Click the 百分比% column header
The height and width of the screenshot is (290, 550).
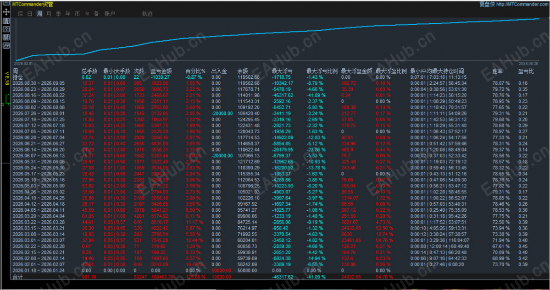point(195,71)
